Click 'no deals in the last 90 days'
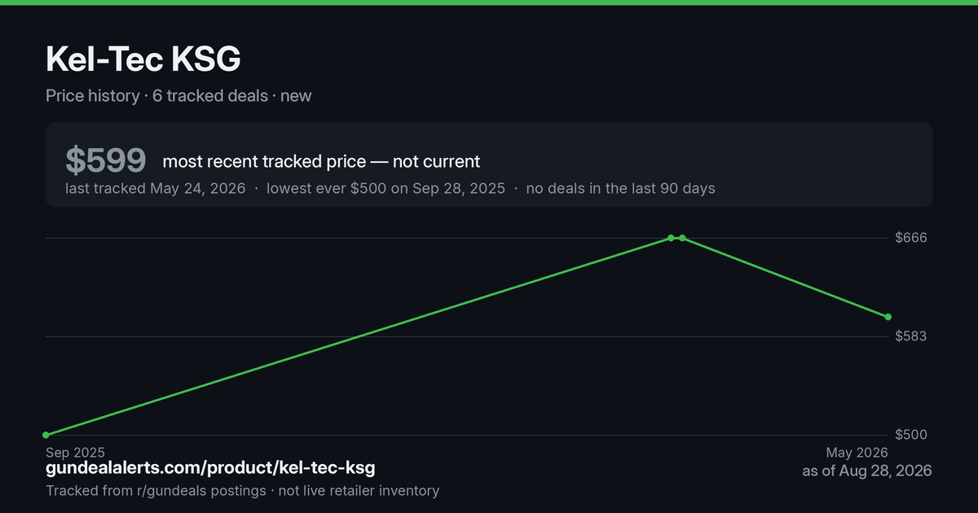 coord(620,188)
